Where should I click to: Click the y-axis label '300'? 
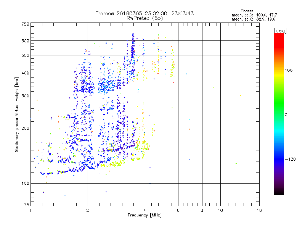(25, 96)
